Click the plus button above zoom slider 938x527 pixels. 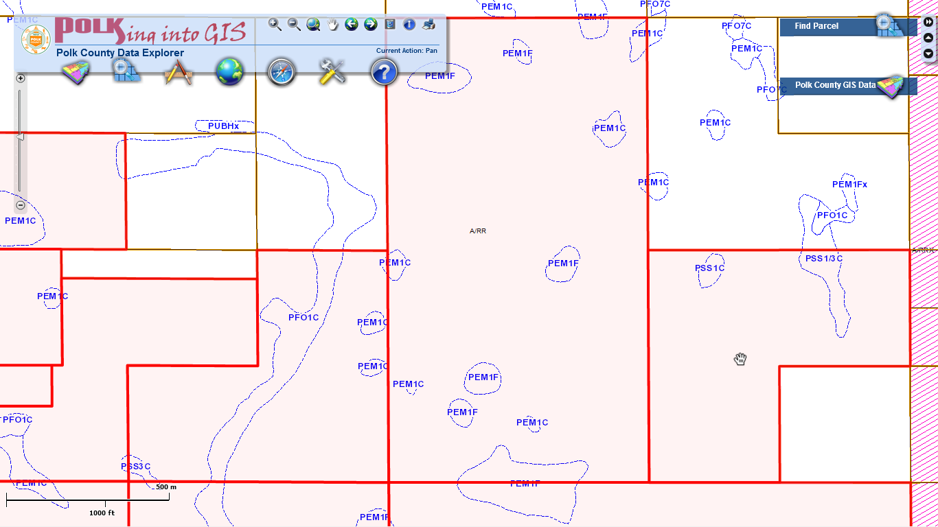(21, 78)
